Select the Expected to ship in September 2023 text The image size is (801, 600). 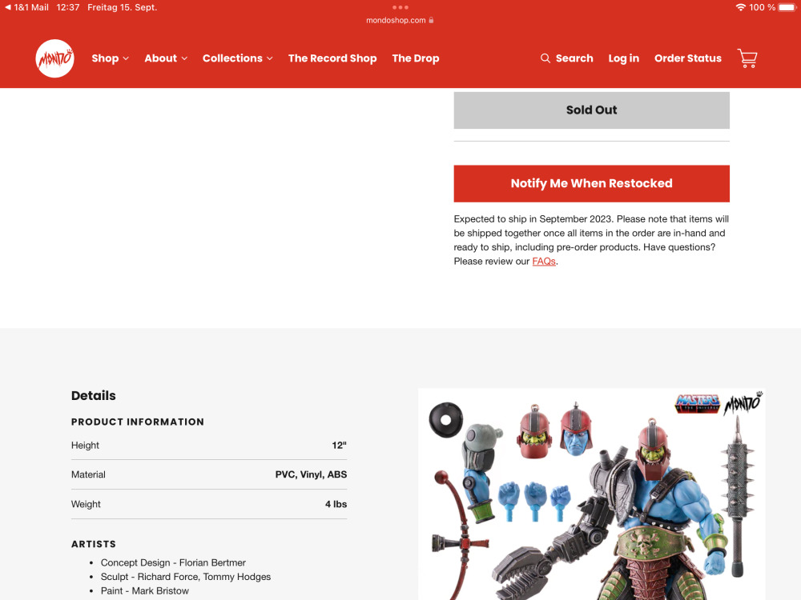coord(533,219)
